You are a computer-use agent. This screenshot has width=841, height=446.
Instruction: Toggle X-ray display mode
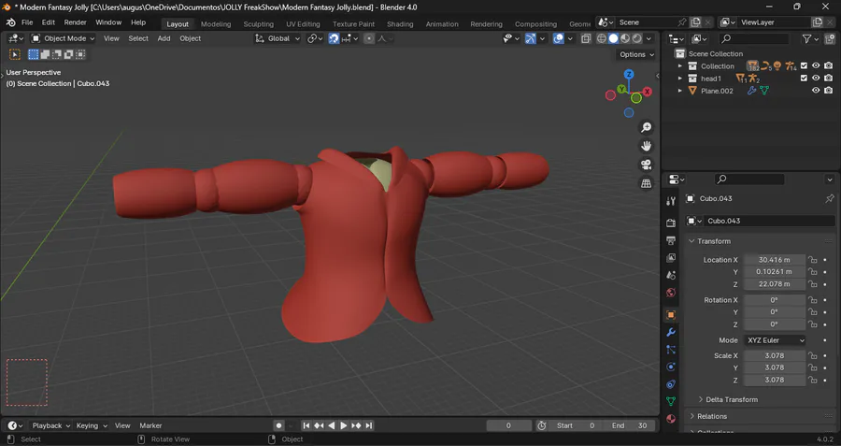tap(586, 38)
